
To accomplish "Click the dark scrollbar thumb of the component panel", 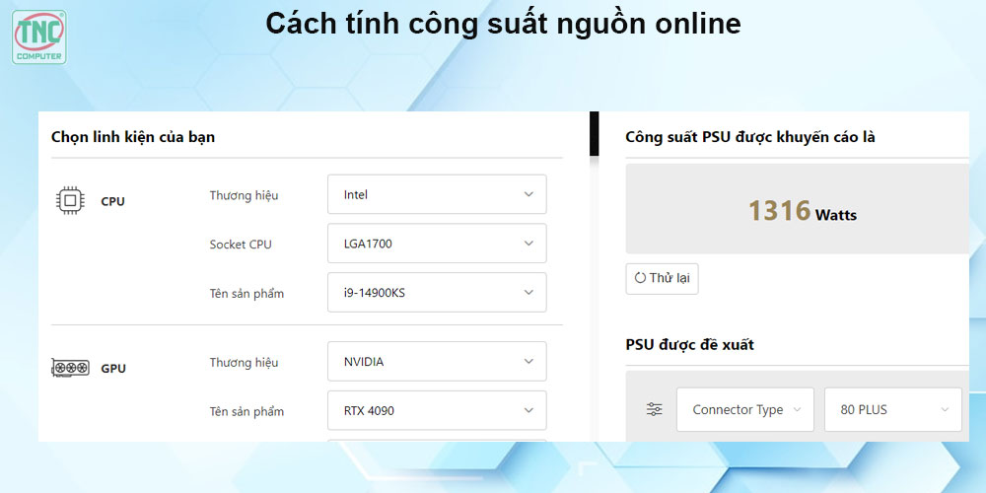I will tap(594, 134).
